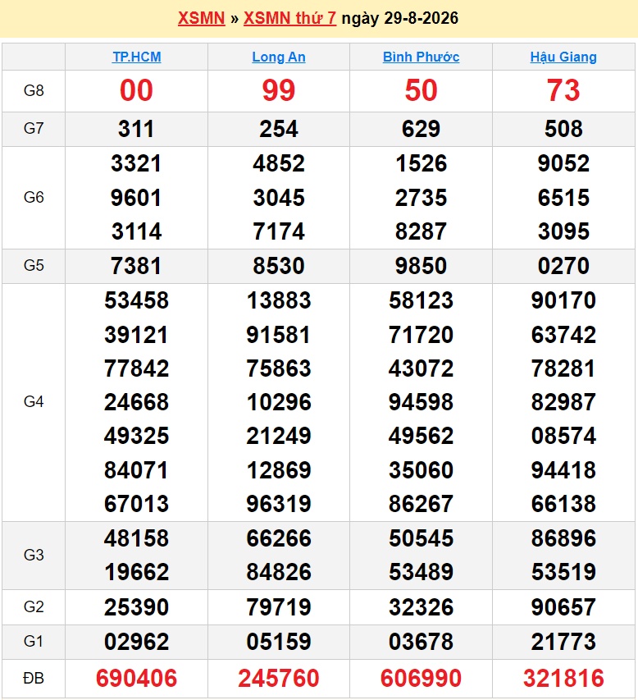Open the XSMN breadcrumb link
Screen dimensions: 638x700
click(x=201, y=18)
